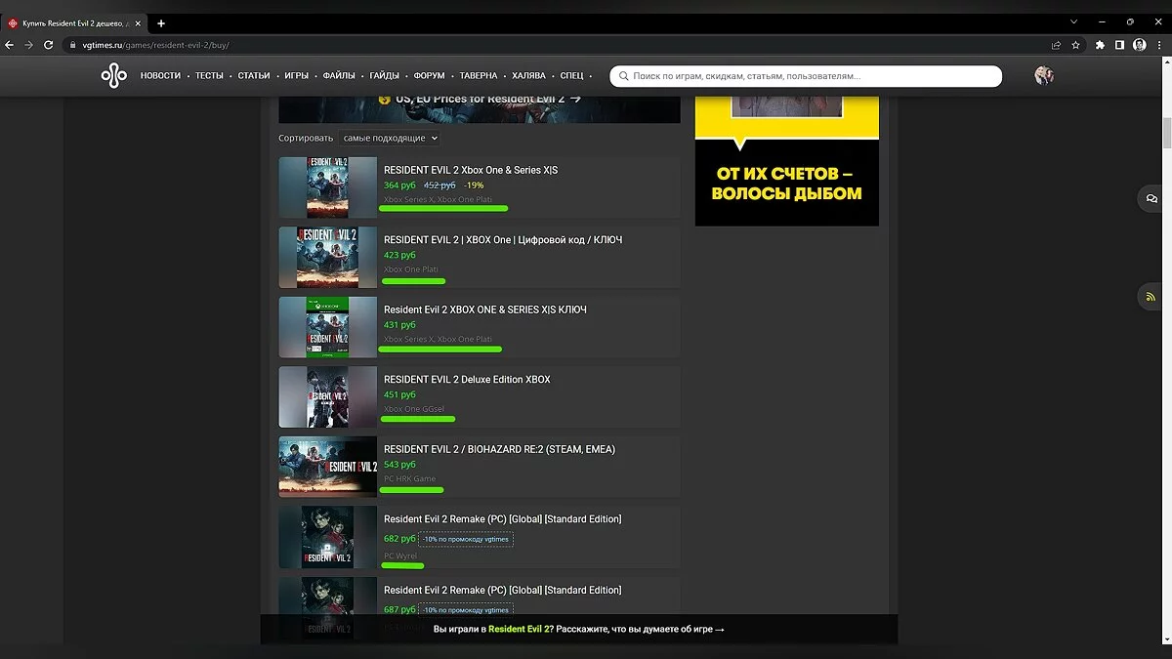
Task: Open the НОВОСТИ menu
Action: click(160, 76)
